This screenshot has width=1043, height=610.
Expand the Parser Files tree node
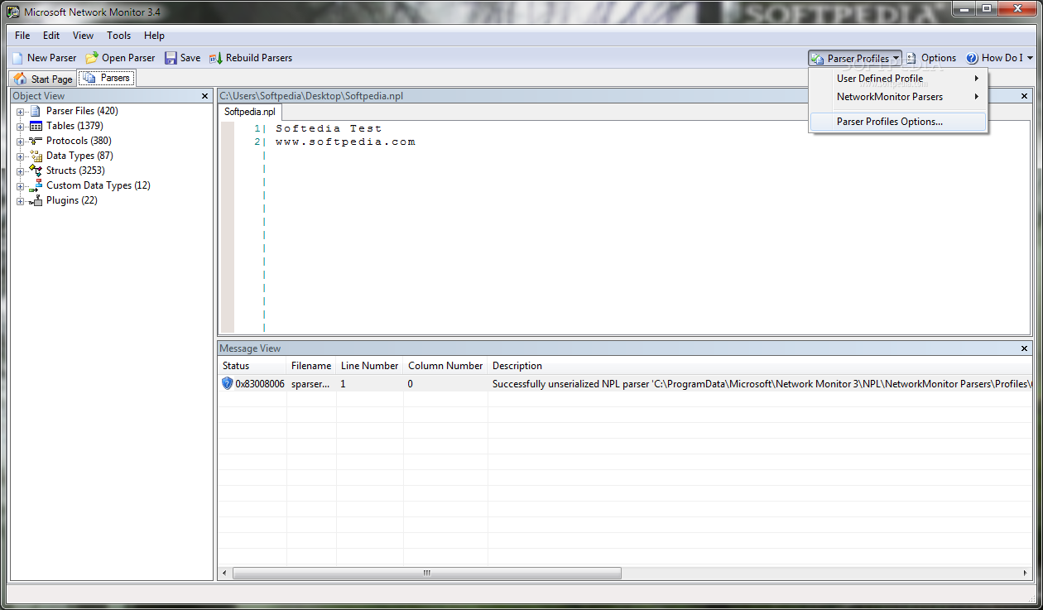(x=21, y=111)
